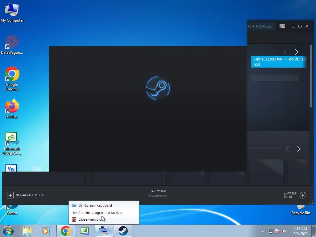Click the friends chat plus bubble icon
This screenshot has height=237, width=316.
coord(303,195)
